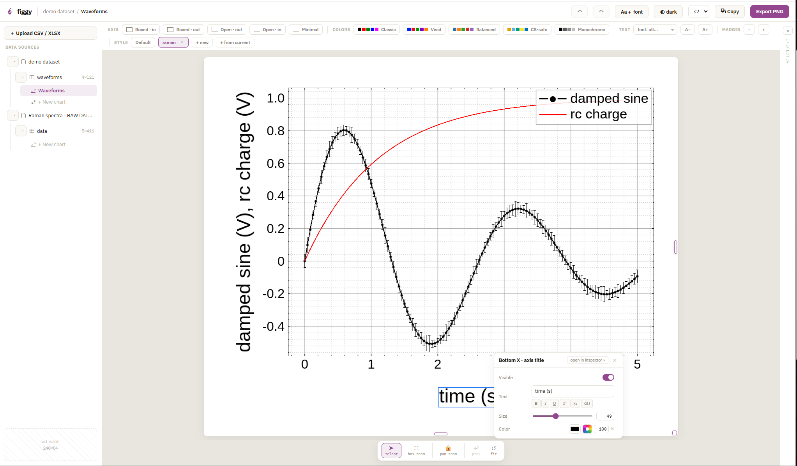Collapse the data table node
797x466 pixels.
(x=21, y=131)
